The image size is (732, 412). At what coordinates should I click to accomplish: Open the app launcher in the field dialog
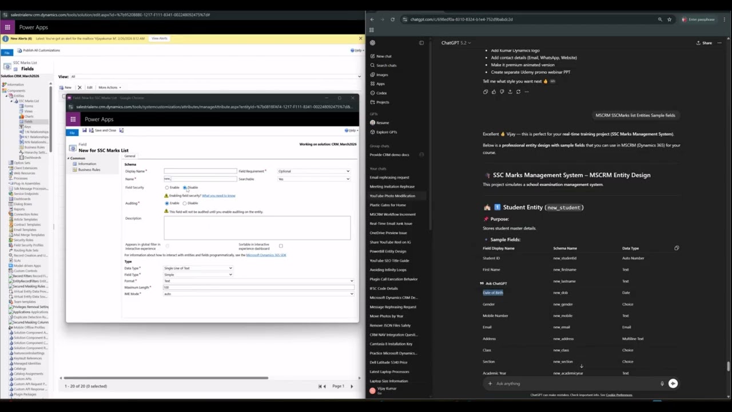pyautogui.click(x=73, y=119)
